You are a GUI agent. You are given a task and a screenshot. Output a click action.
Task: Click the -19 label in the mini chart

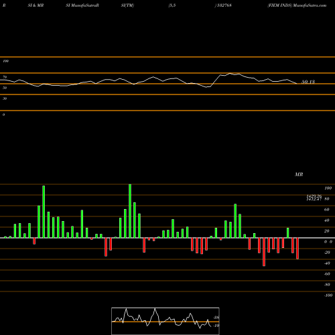216,326
